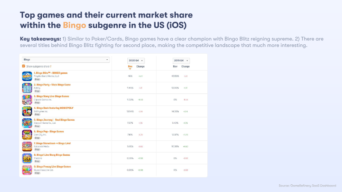Click the Bingo tag under Bingo Party

click(37, 91)
